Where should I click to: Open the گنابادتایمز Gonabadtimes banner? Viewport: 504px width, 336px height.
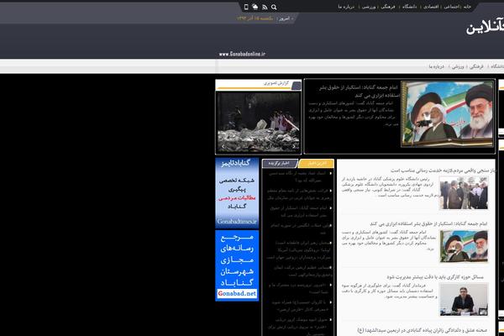[237, 192]
